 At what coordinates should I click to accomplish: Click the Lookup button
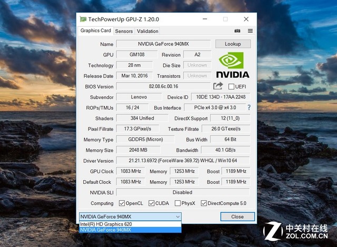[233, 44]
